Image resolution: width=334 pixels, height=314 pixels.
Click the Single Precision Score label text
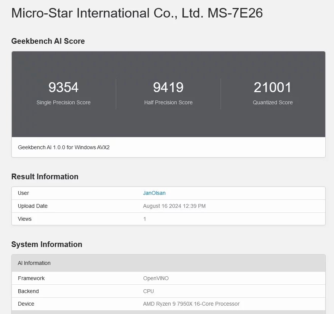point(63,102)
